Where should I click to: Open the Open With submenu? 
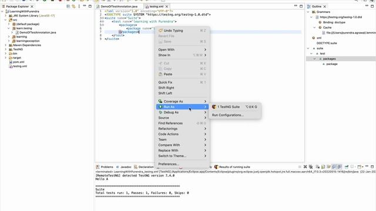click(x=182, y=49)
